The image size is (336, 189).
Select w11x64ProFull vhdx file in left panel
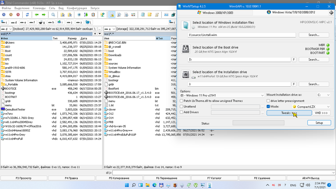click(51, 139)
